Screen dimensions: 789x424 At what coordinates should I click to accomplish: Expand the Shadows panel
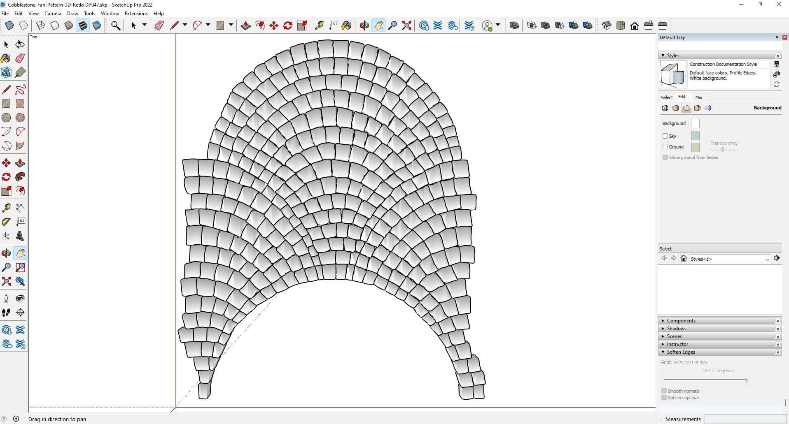(677, 329)
